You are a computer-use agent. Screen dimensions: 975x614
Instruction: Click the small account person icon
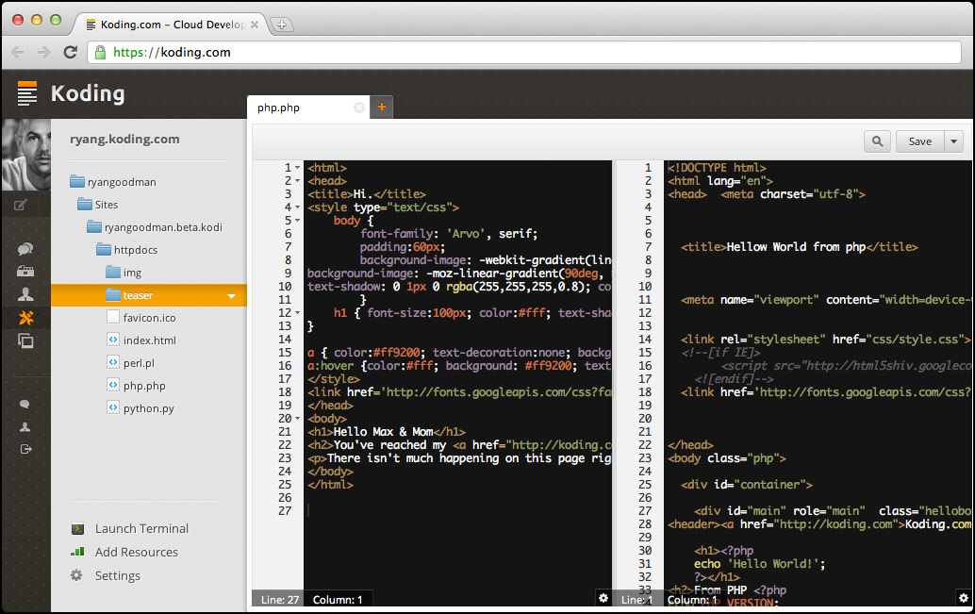click(25, 426)
